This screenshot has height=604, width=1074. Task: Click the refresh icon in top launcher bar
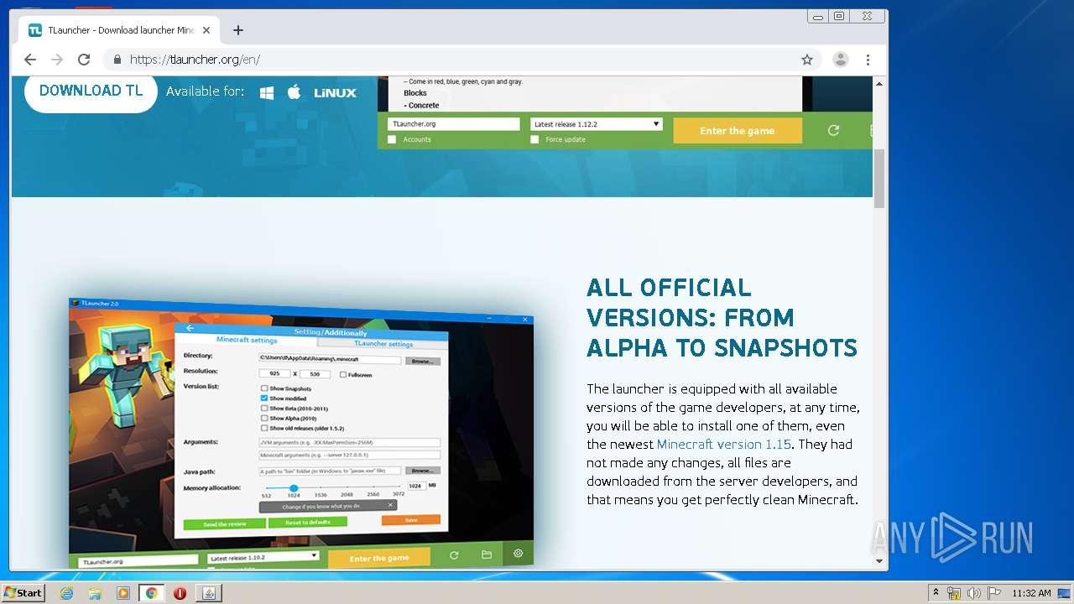click(x=833, y=130)
